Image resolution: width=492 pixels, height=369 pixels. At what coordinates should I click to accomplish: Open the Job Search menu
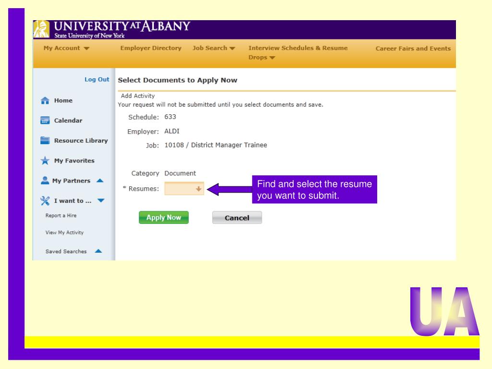click(x=209, y=48)
